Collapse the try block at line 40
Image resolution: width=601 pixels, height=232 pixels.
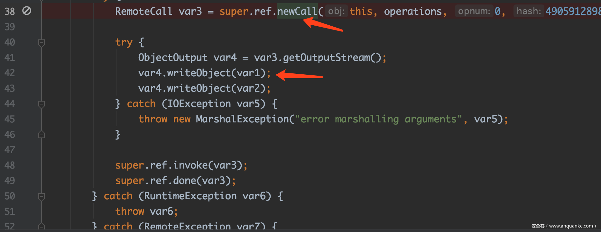41,42
